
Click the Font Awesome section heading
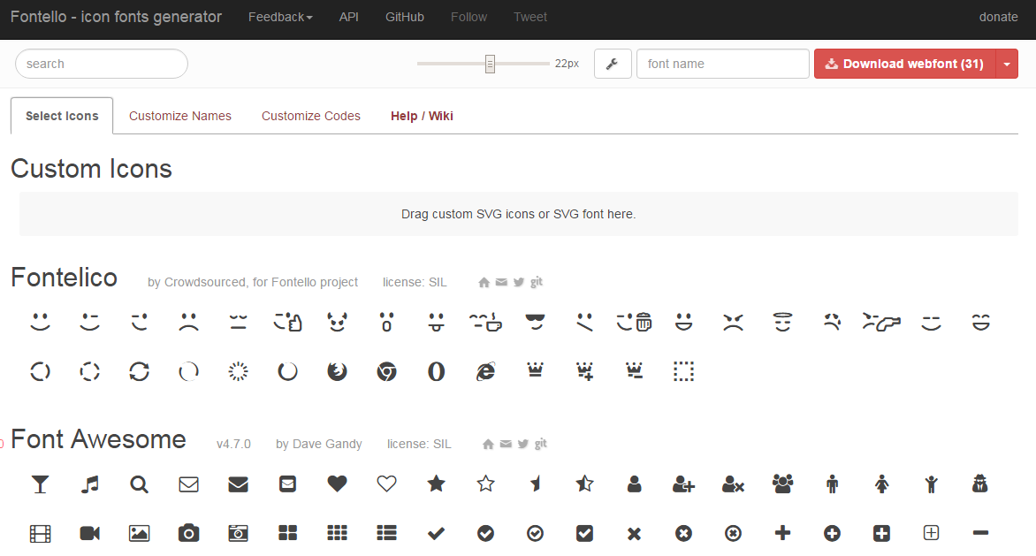pos(98,439)
